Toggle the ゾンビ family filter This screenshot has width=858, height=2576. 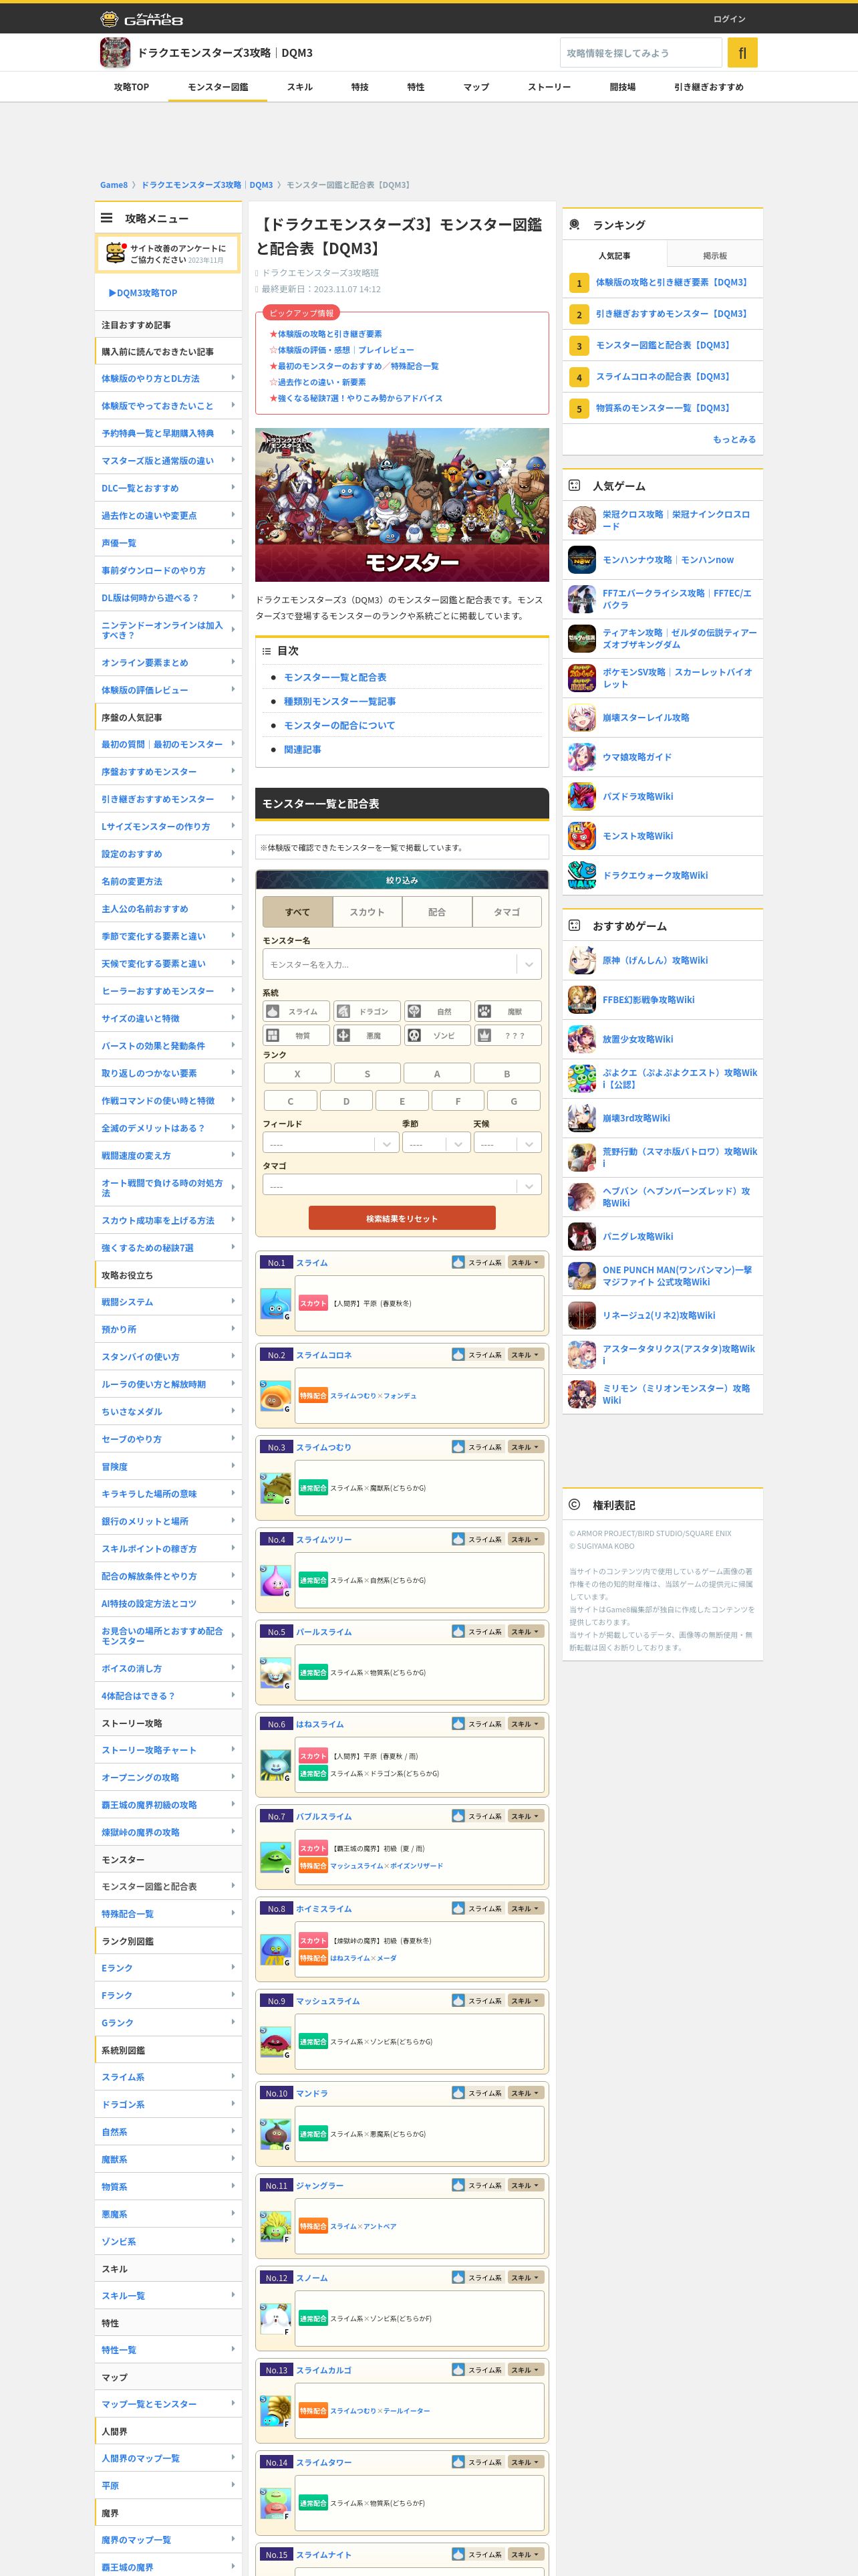click(438, 1035)
